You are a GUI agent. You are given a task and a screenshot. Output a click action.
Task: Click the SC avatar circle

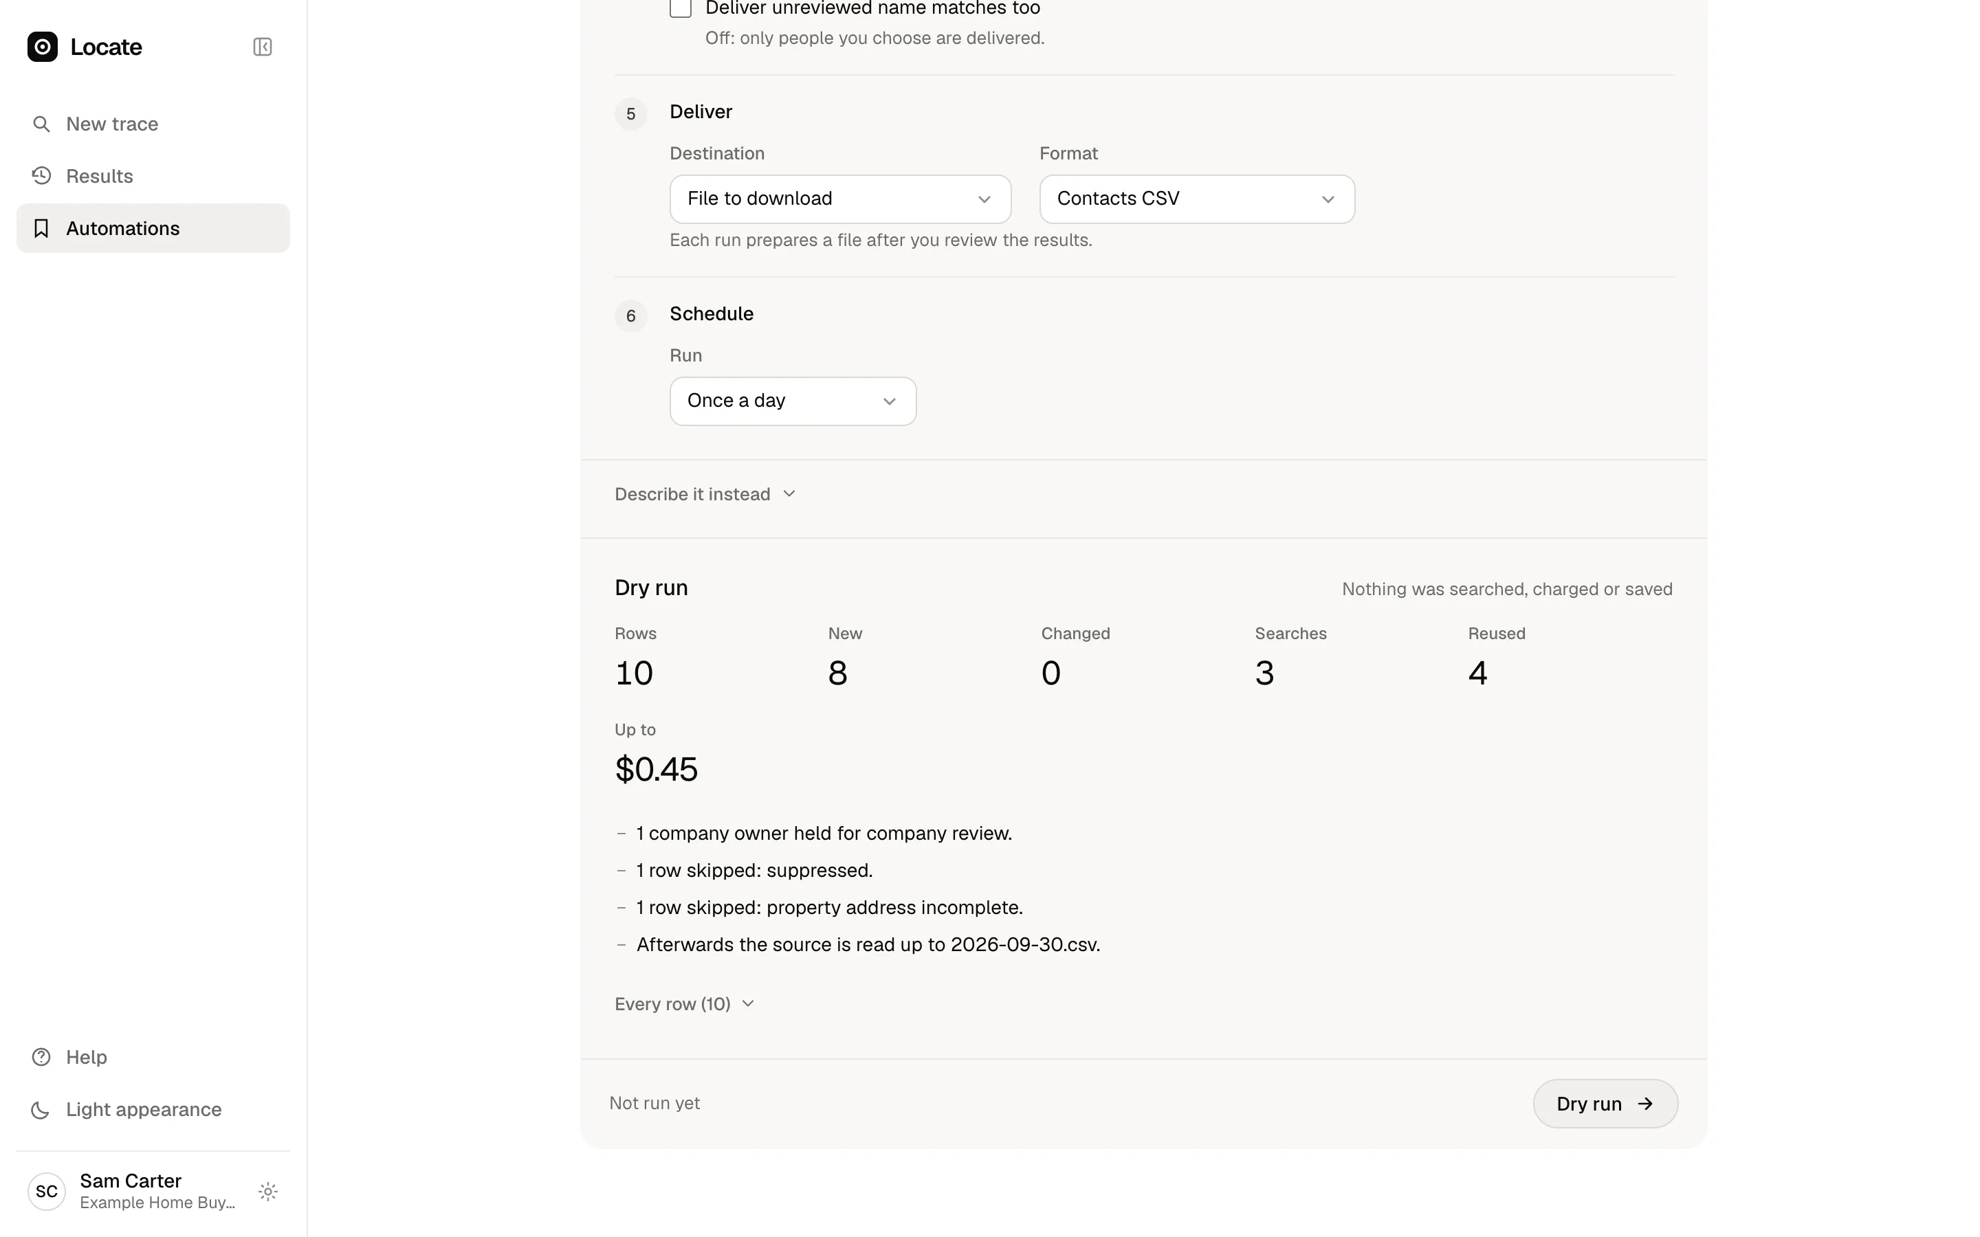47,1191
